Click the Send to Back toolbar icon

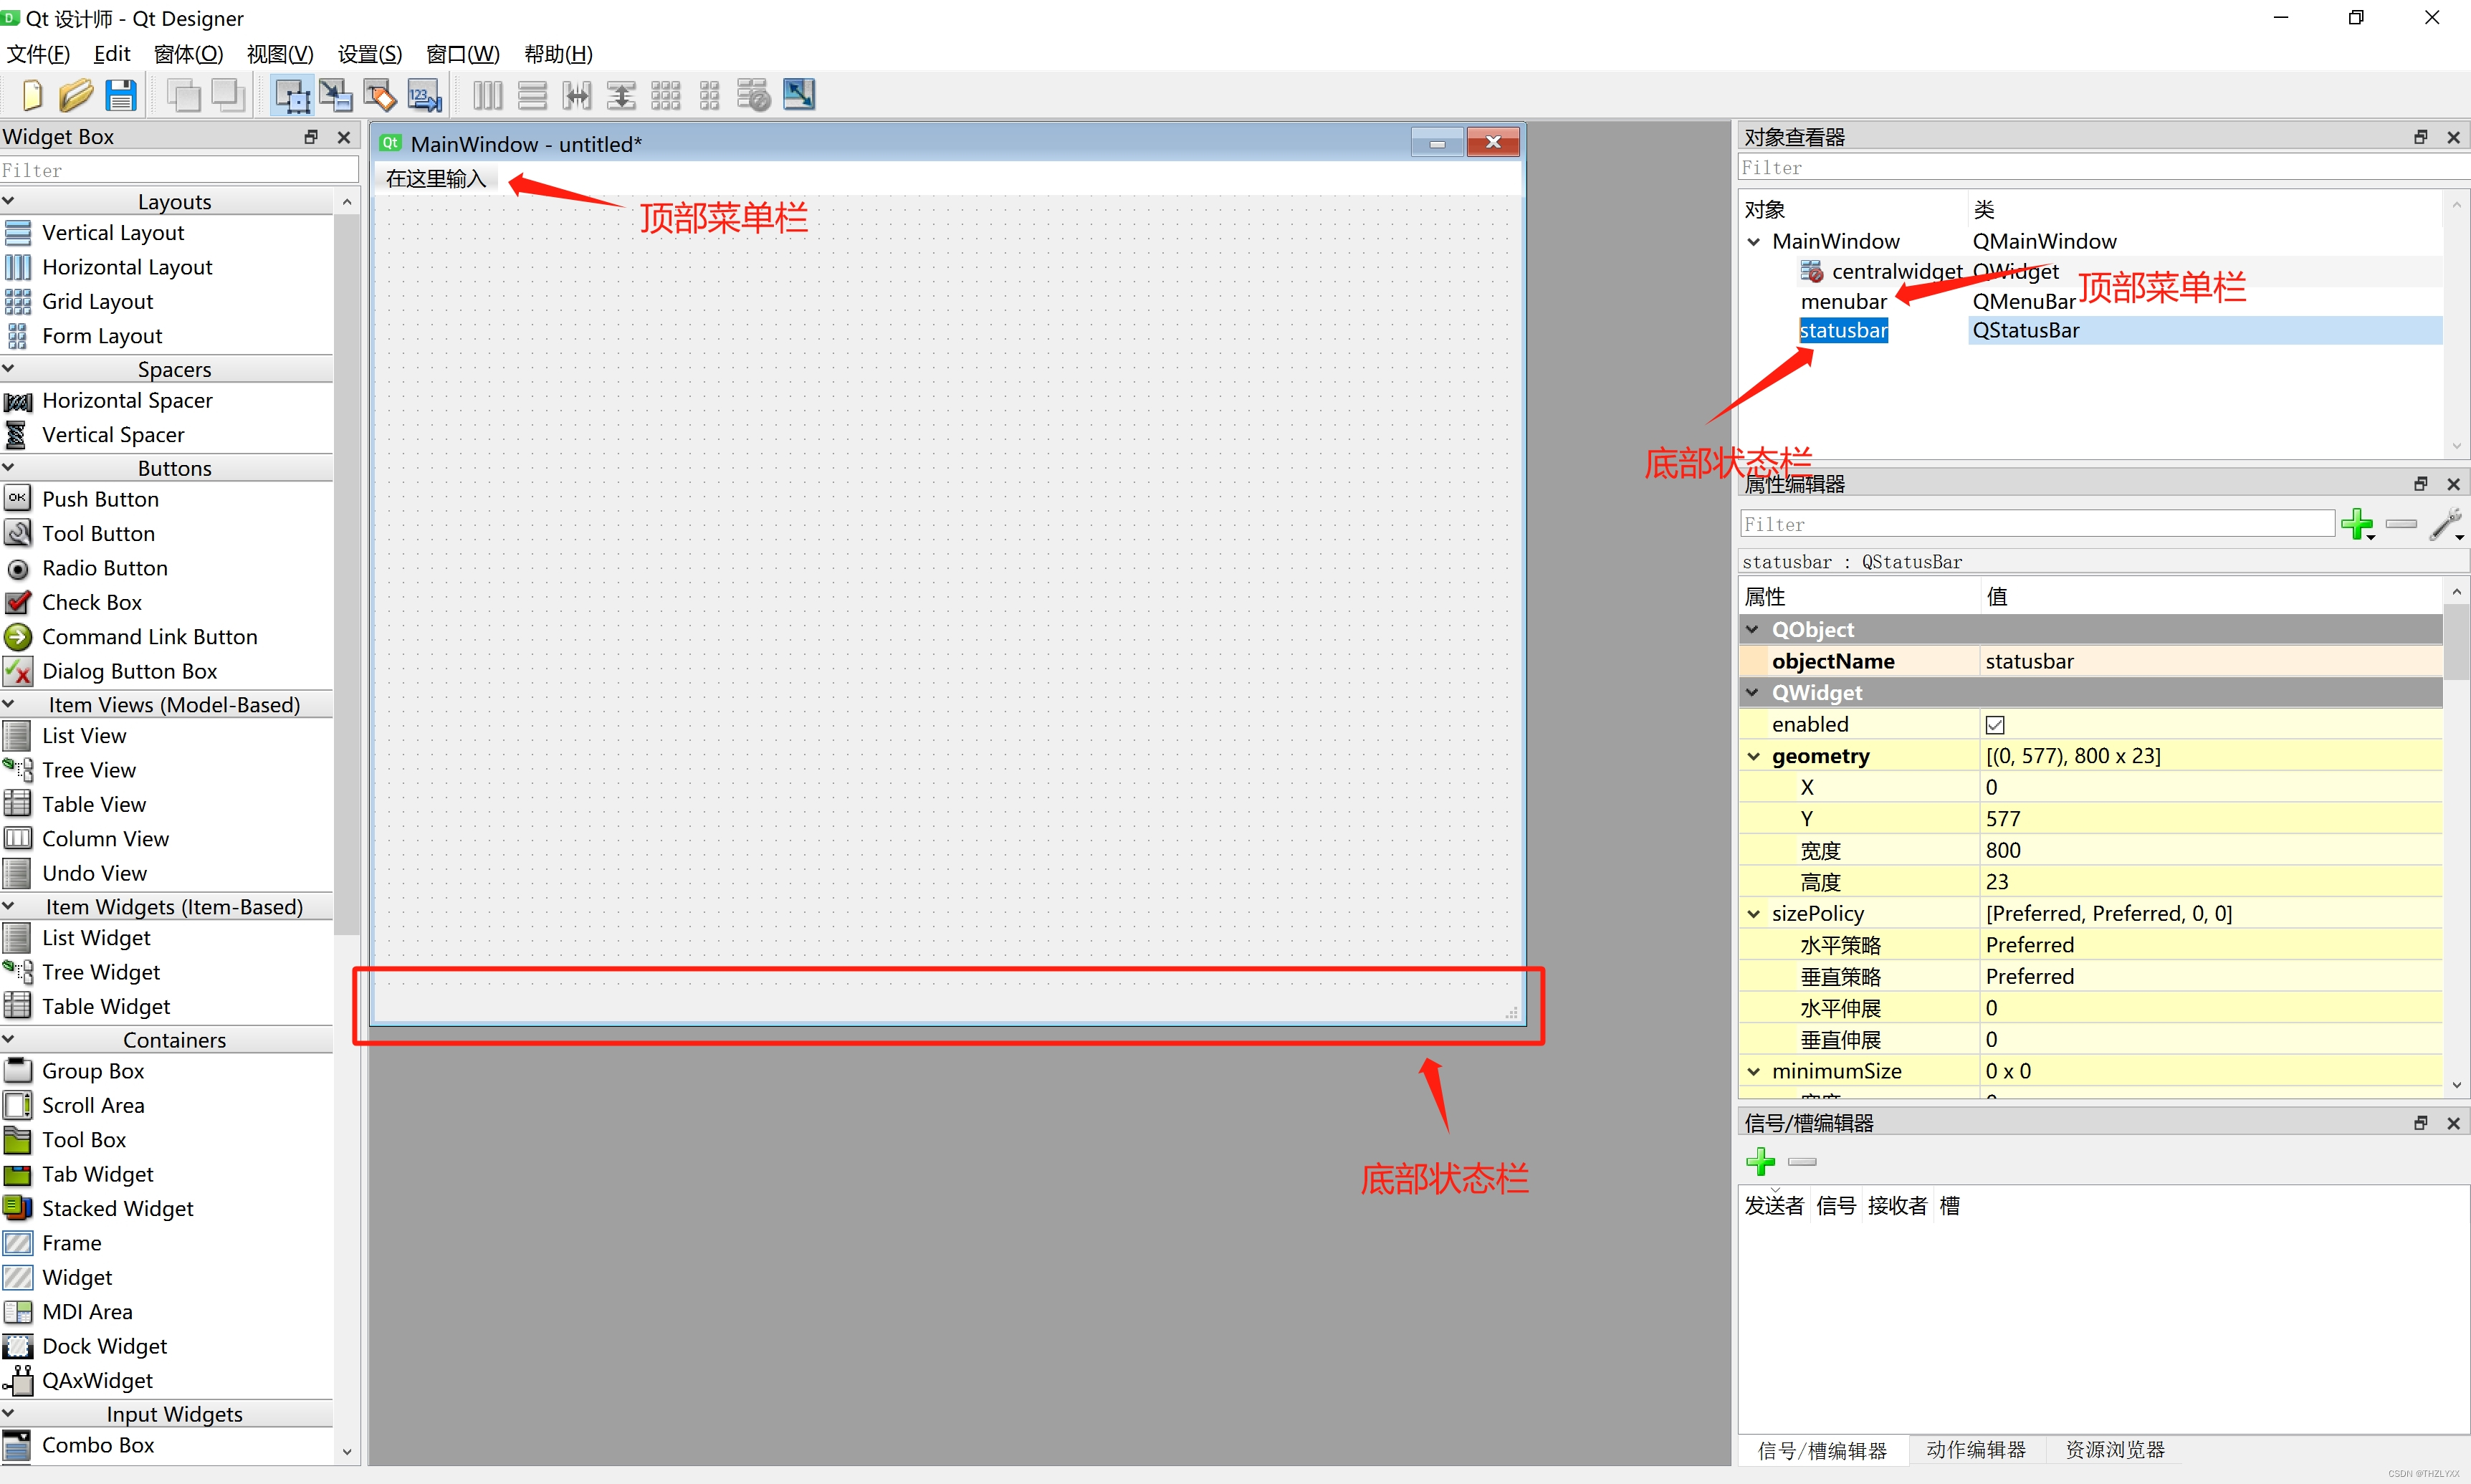(183, 95)
